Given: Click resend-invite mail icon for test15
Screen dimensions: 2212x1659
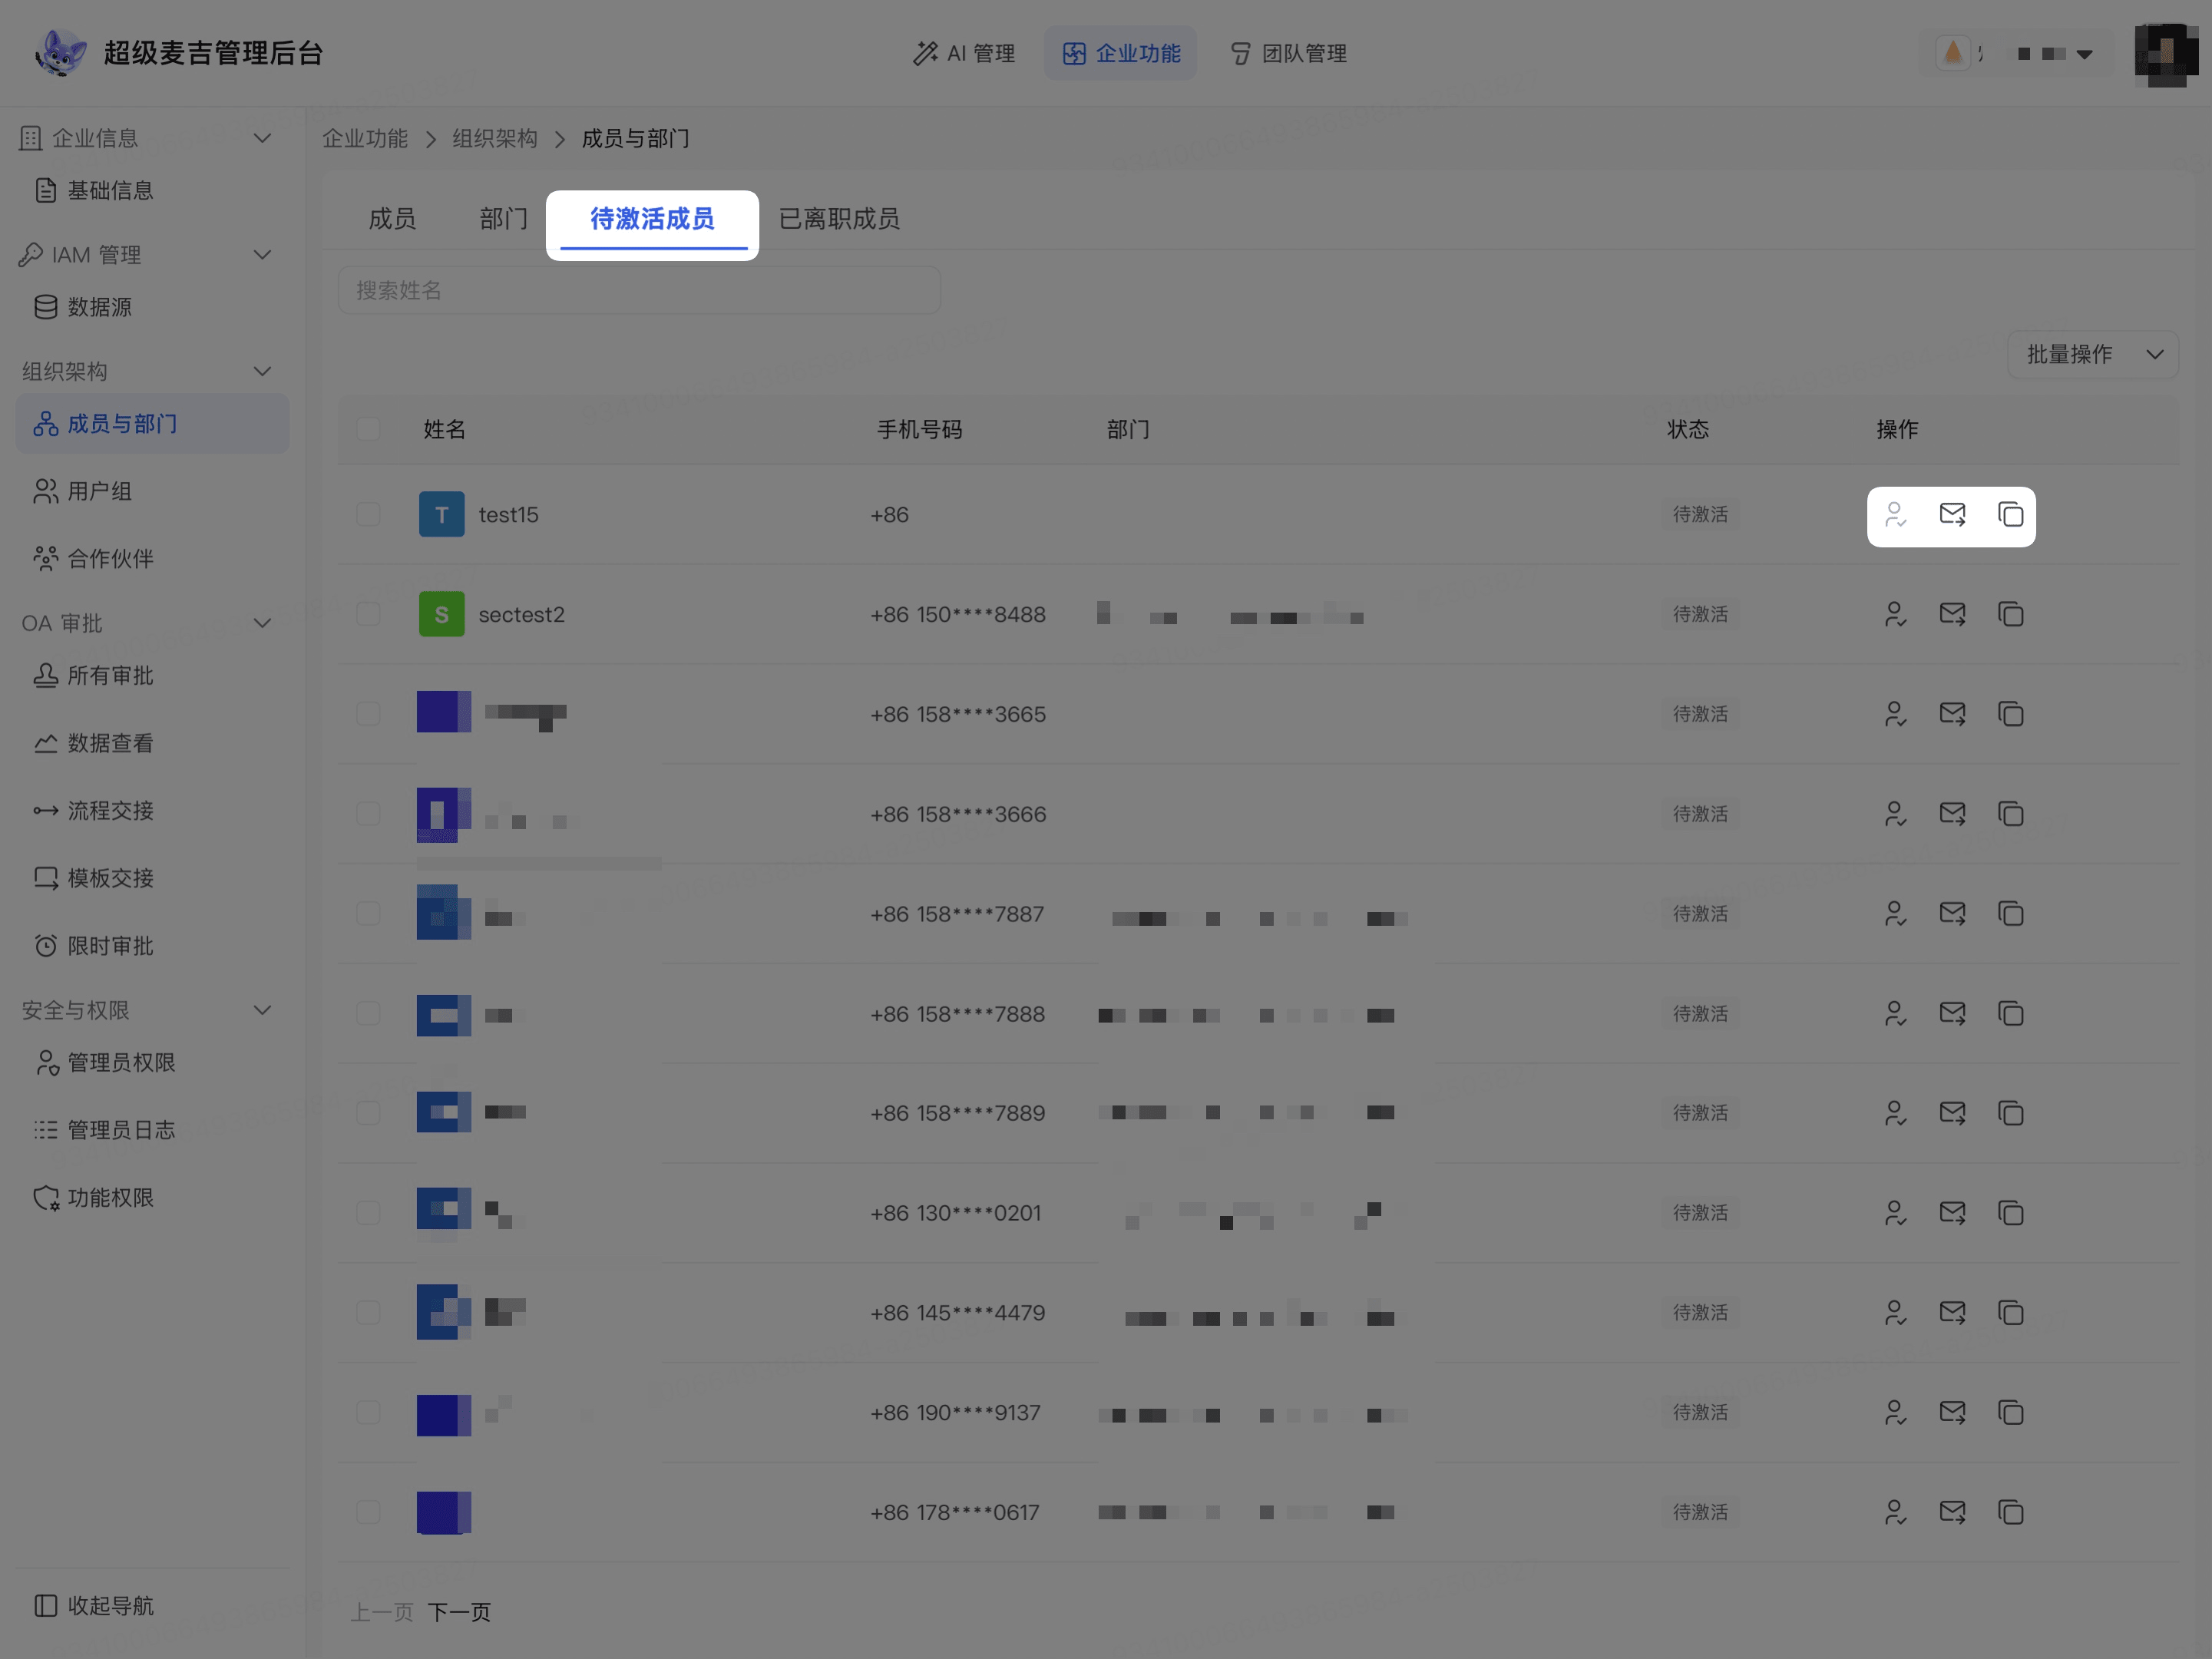Looking at the screenshot, I should (x=1952, y=515).
